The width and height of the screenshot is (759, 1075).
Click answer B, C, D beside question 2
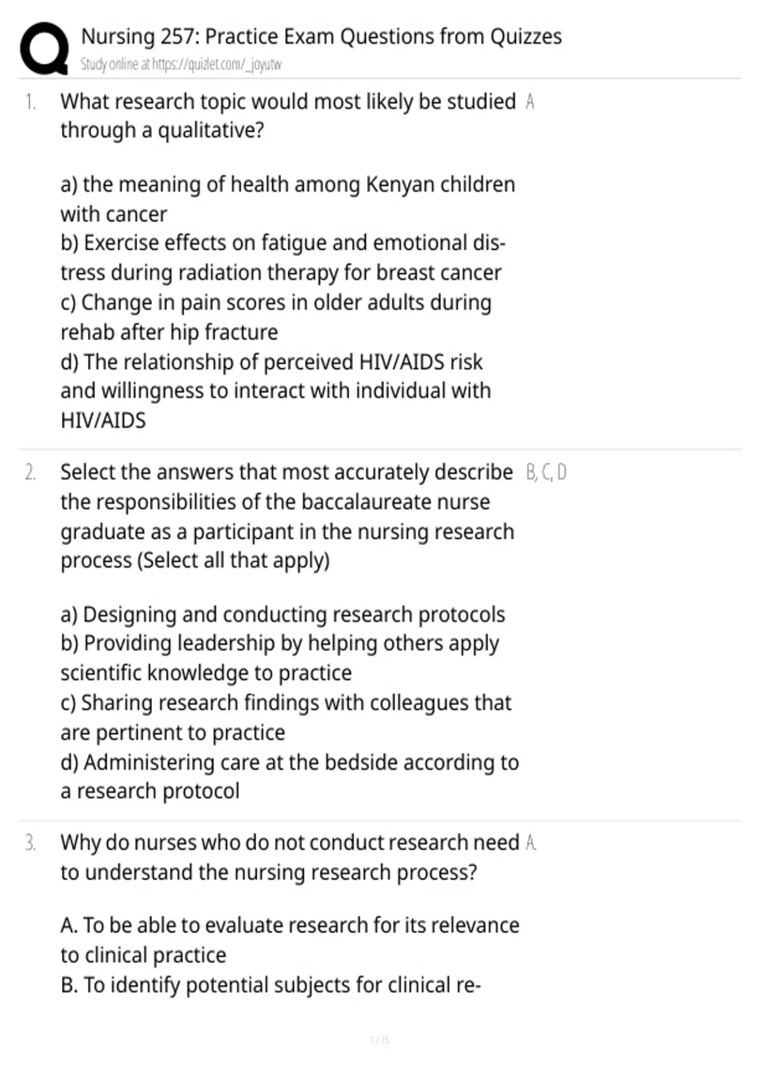pyautogui.click(x=546, y=472)
